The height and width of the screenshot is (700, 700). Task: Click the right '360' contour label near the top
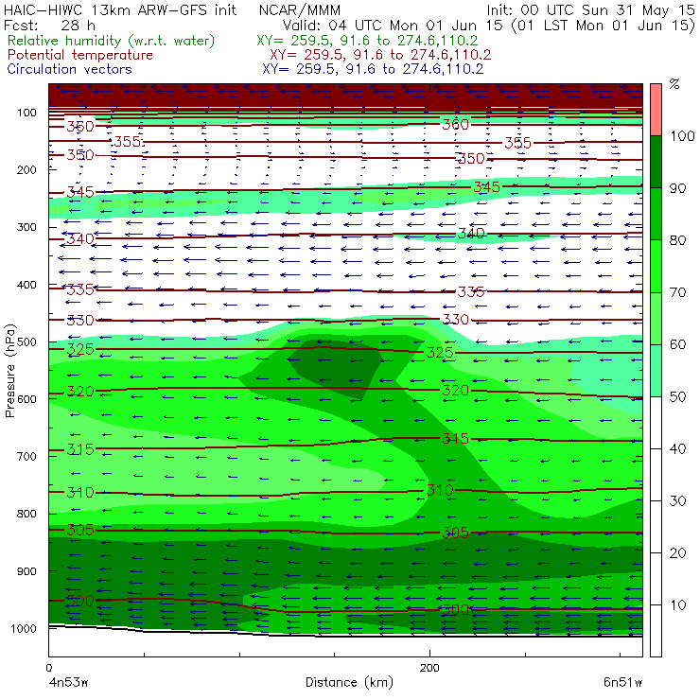(455, 125)
